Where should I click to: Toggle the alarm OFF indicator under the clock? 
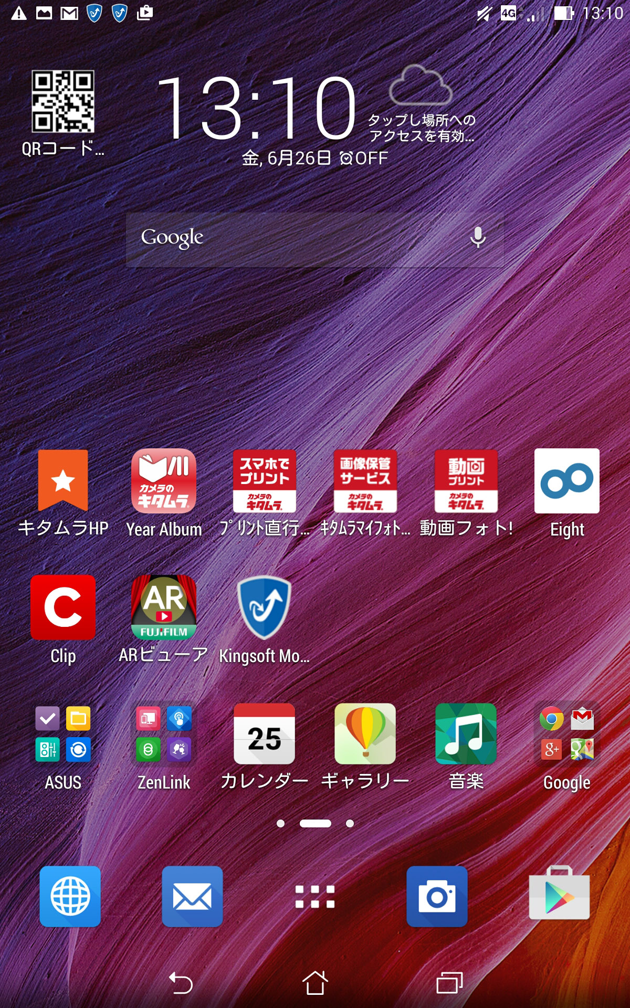pyautogui.click(x=364, y=158)
